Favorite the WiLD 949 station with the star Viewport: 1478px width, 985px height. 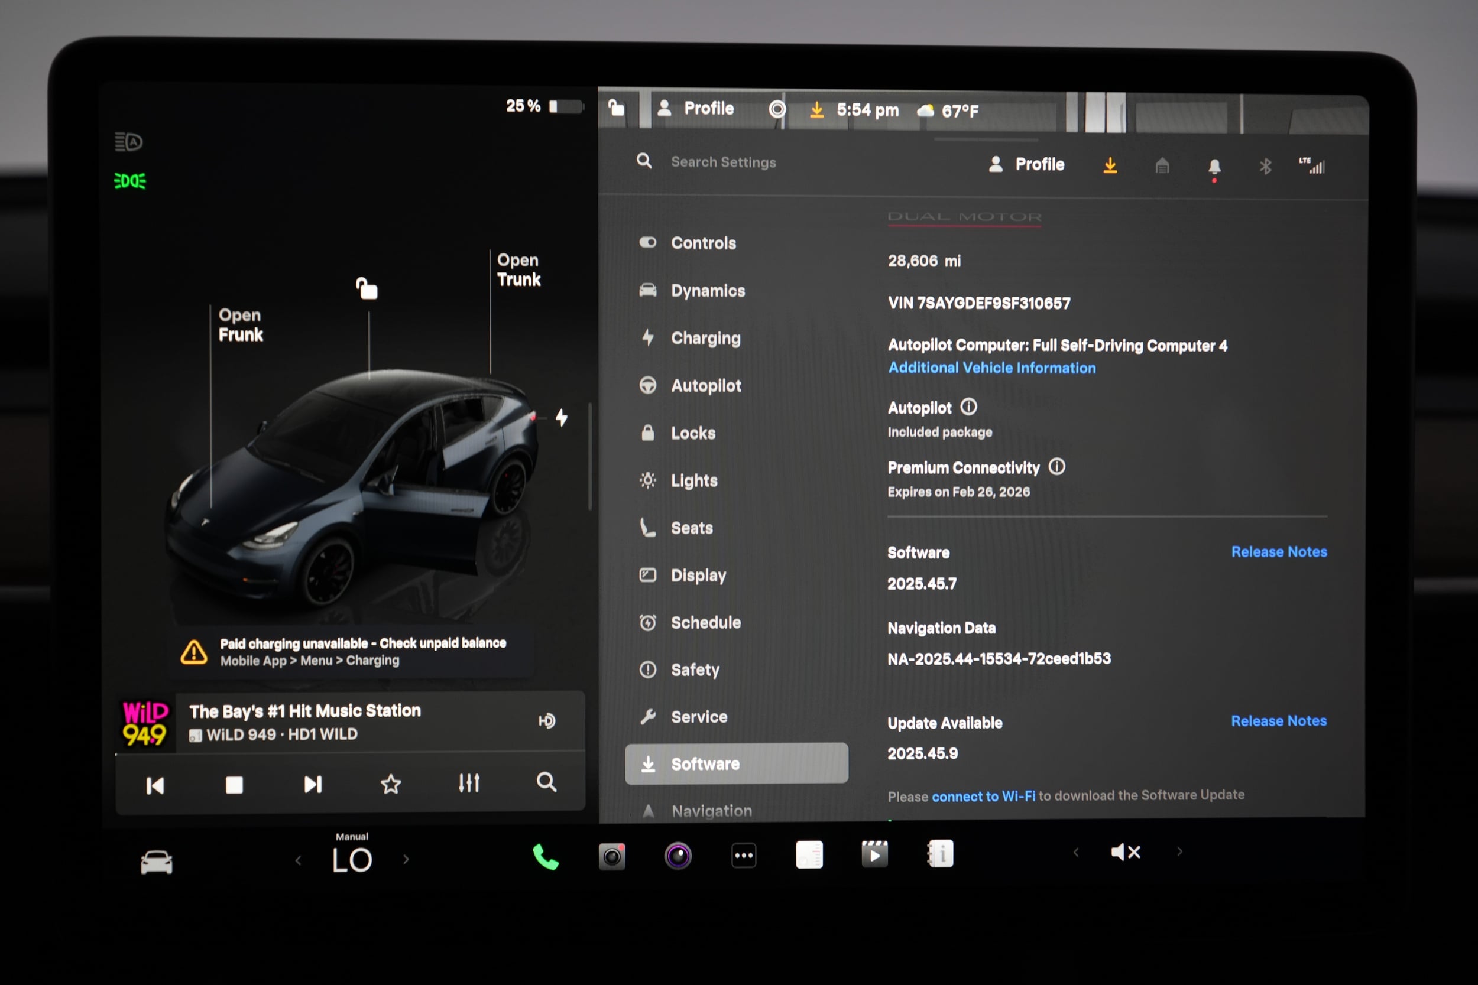click(x=391, y=784)
